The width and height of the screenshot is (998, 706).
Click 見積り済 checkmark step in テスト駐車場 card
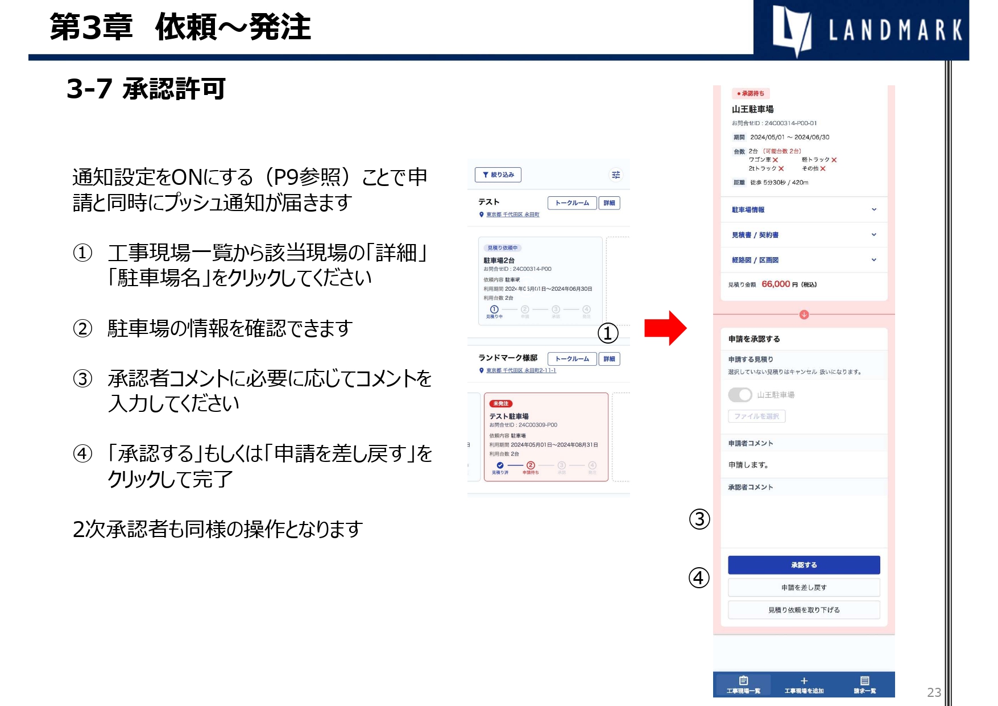[x=500, y=465]
